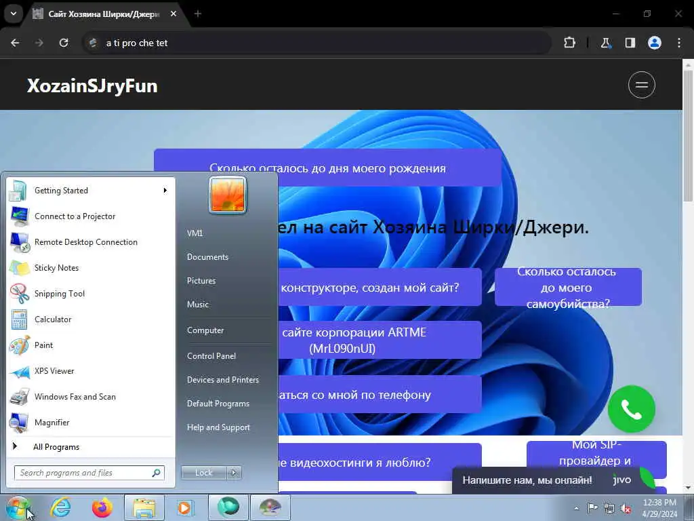This screenshot has width=694, height=521.
Task: Open the shutdown options arrow beside Lock
Action: [x=234, y=473]
